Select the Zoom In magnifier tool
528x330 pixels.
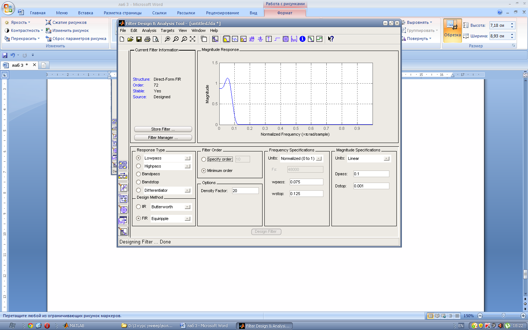(168, 39)
